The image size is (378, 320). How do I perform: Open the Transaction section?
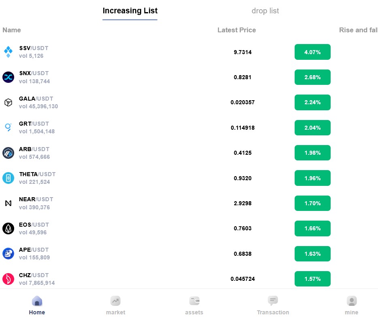pyautogui.click(x=273, y=305)
